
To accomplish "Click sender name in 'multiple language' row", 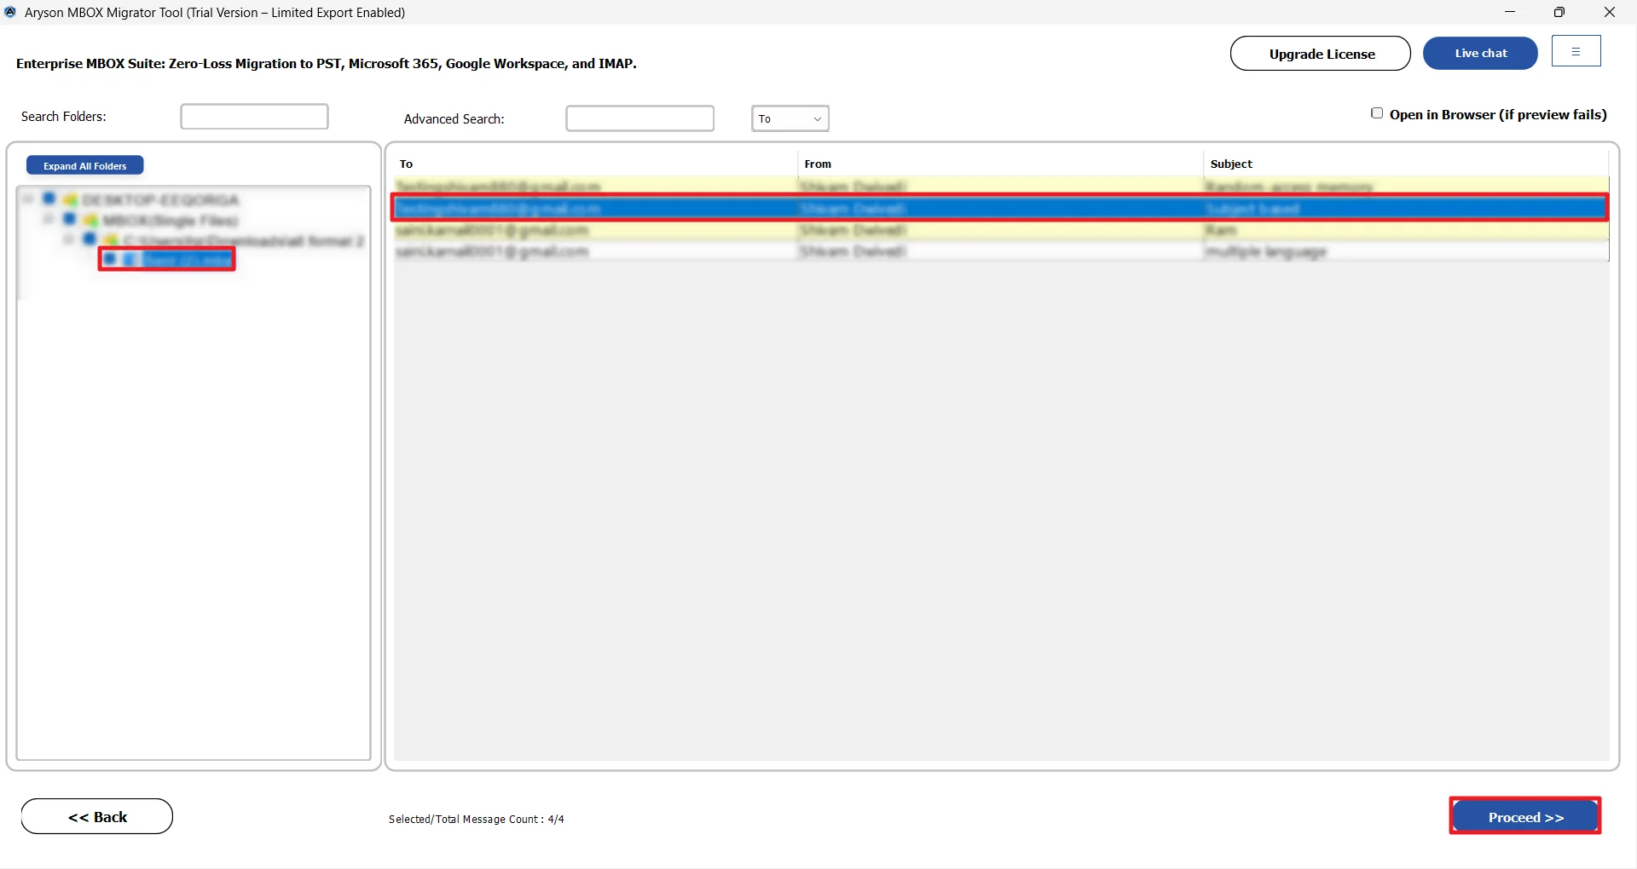I will (x=853, y=251).
